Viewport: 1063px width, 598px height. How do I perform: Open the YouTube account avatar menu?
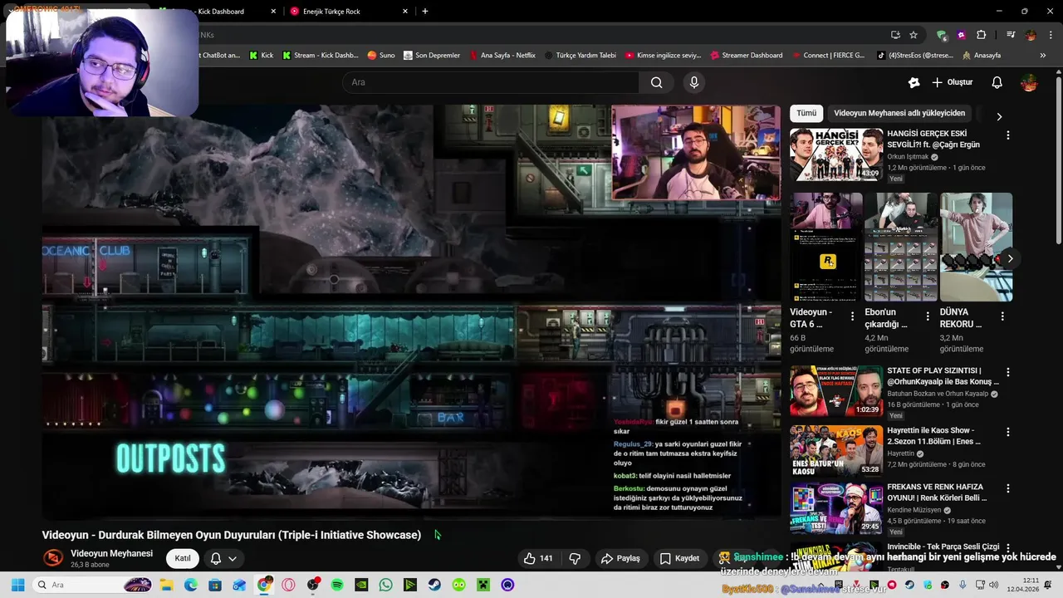click(x=1029, y=82)
